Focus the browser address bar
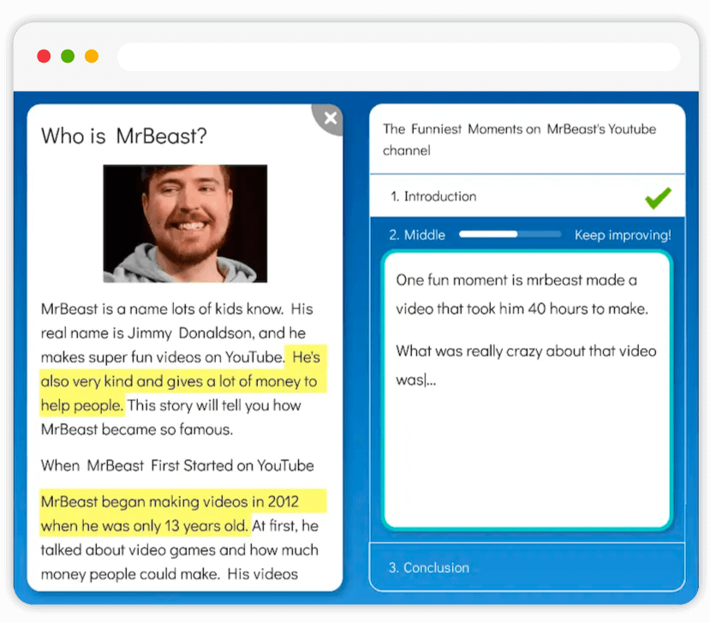 398,57
